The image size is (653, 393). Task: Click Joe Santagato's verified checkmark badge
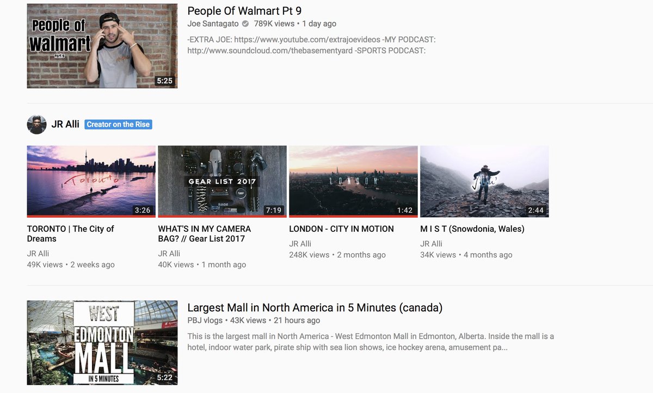pos(245,24)
